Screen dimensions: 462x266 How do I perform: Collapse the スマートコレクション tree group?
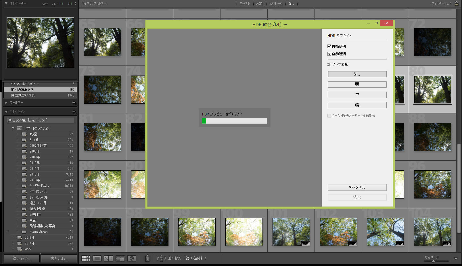point(13,128)
